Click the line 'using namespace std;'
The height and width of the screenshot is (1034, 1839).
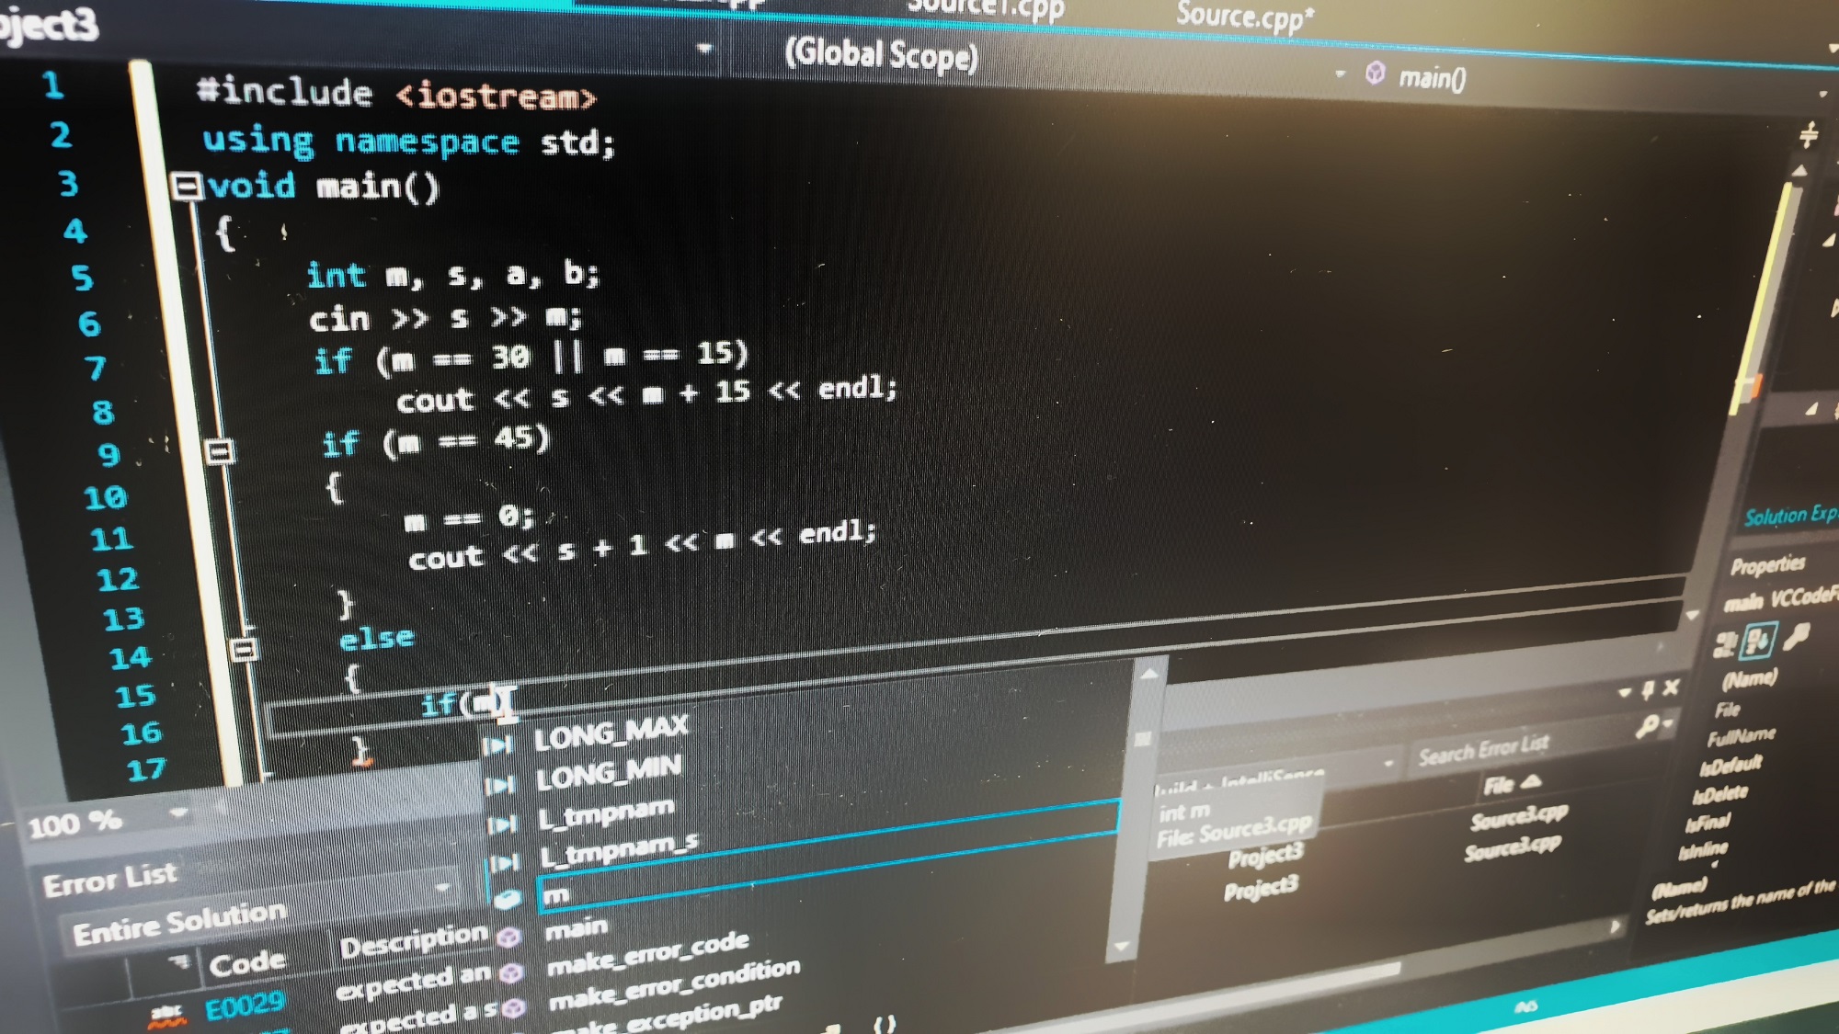[x=407, y=142]
